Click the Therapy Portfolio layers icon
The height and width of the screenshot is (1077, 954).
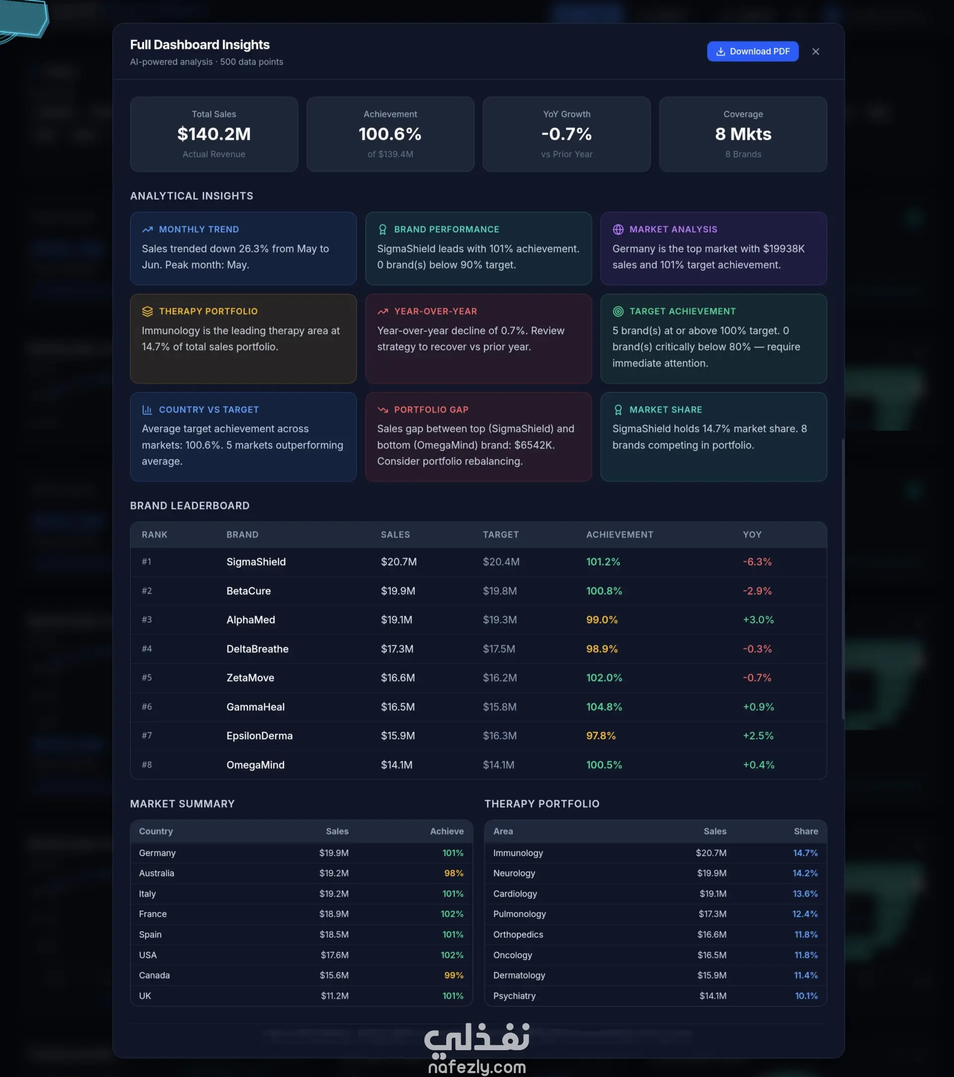pyautogui.click(x=147, y=312)
